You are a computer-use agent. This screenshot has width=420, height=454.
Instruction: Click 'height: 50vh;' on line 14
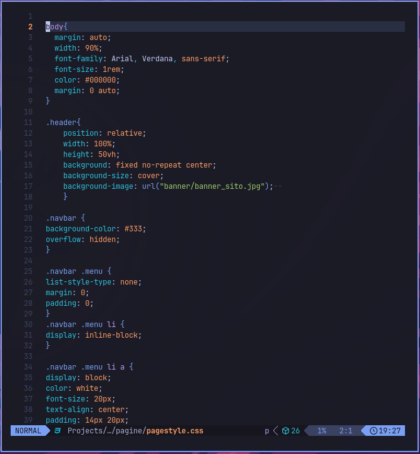(91, 154)
